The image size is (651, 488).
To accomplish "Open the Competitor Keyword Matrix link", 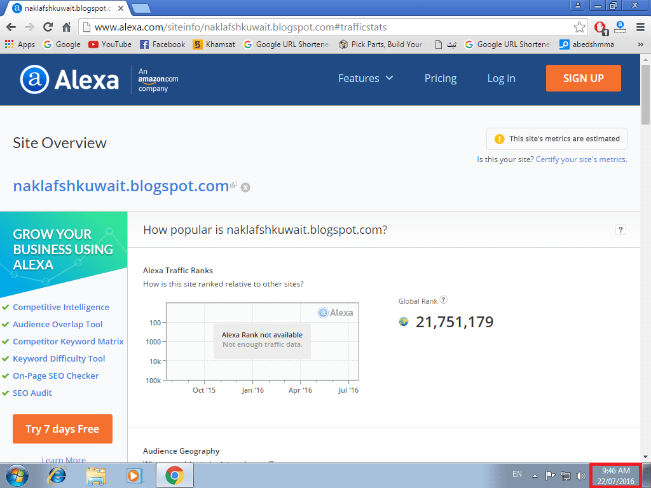I will pos(68,341).
